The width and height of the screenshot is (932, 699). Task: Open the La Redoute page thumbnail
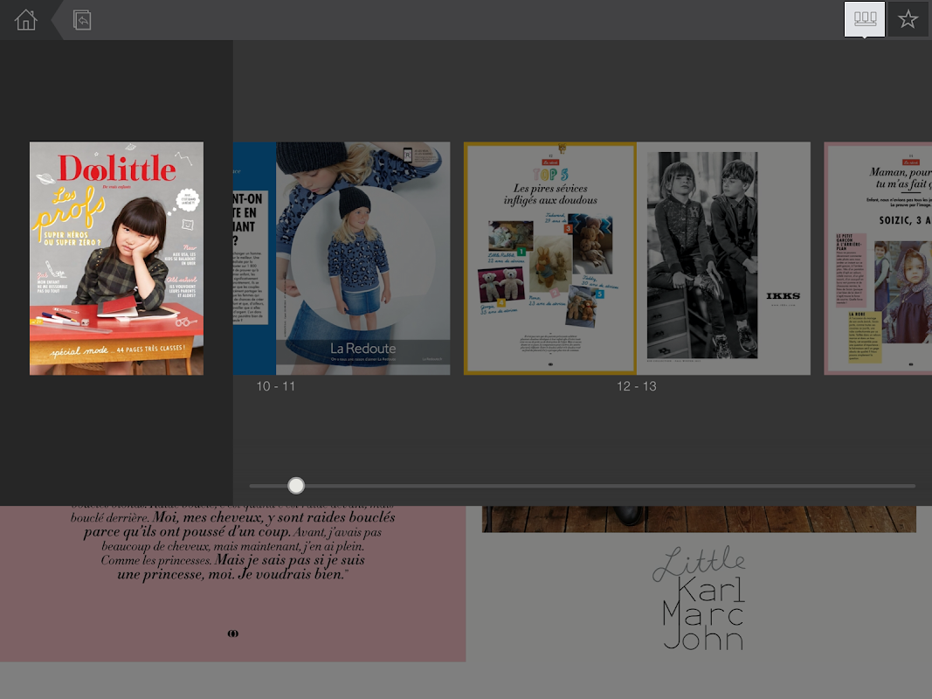362,258
